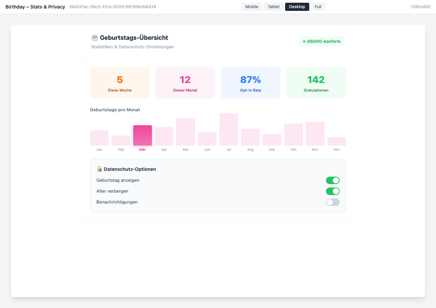The image size is (436, 308).
Task: Click the green status dot in DSGVO badge
Action: click(x=303, y=42)
